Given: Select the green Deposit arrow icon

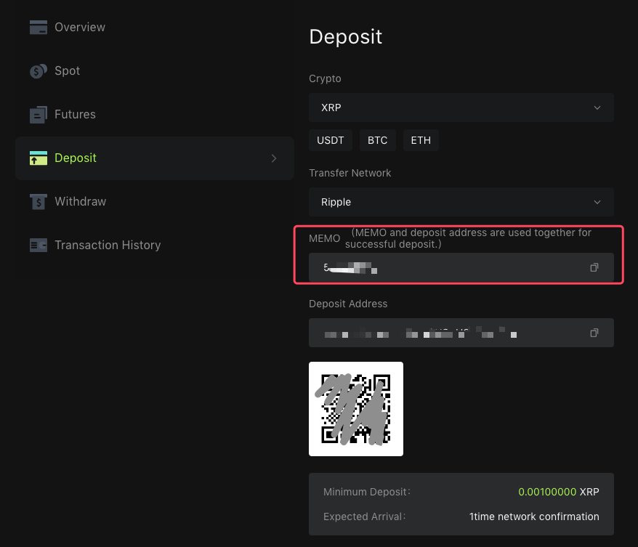Looking at the screenshot, I should (39, 158).
